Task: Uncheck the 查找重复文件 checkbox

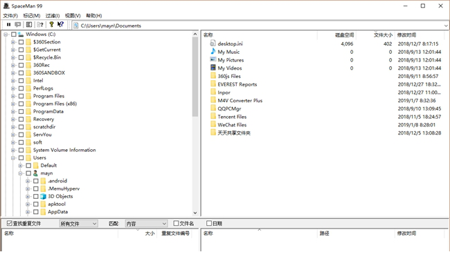Action: point(10,223)
